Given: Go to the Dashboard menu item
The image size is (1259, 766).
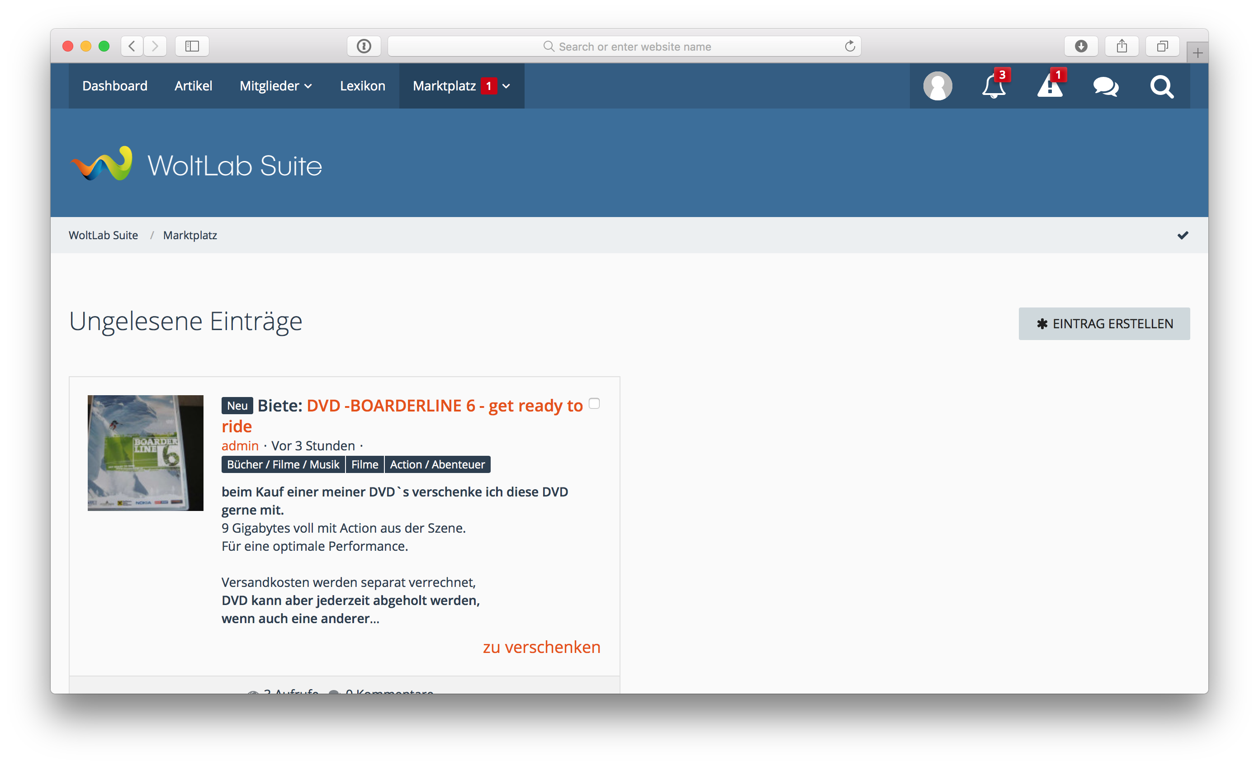Looking at the screenshot, I should coord(115,86).
